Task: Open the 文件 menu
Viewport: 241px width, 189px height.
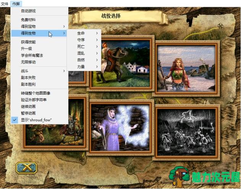Action: [5, 4]
